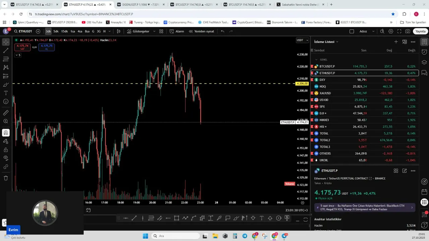Open ETHUSDT news headline about BlackRock ETH
Screen dimensions: 429x241
pos(365,208)
